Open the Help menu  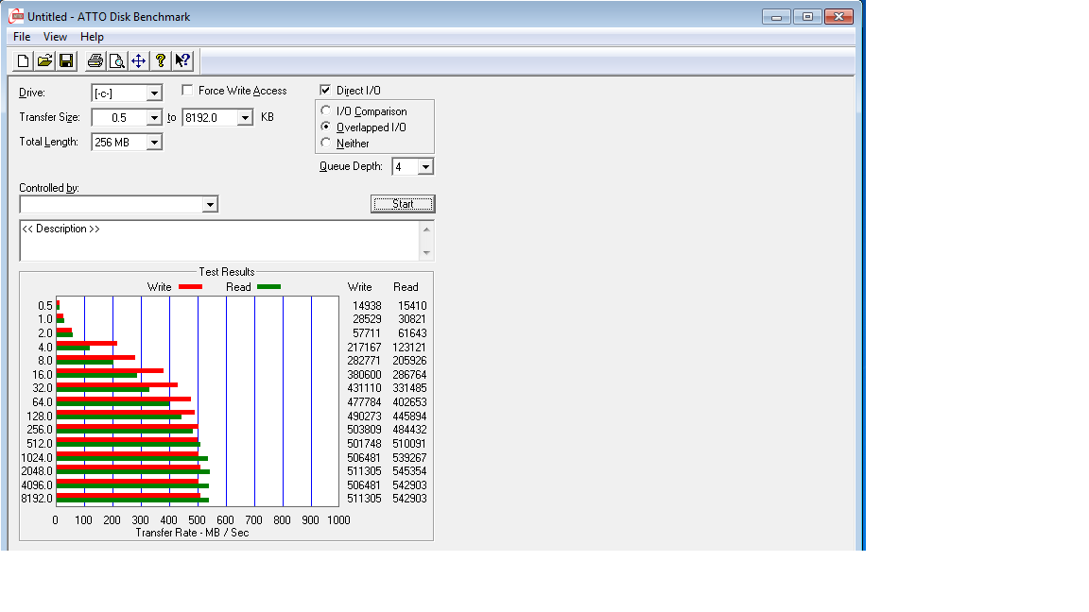click(92, 37)
